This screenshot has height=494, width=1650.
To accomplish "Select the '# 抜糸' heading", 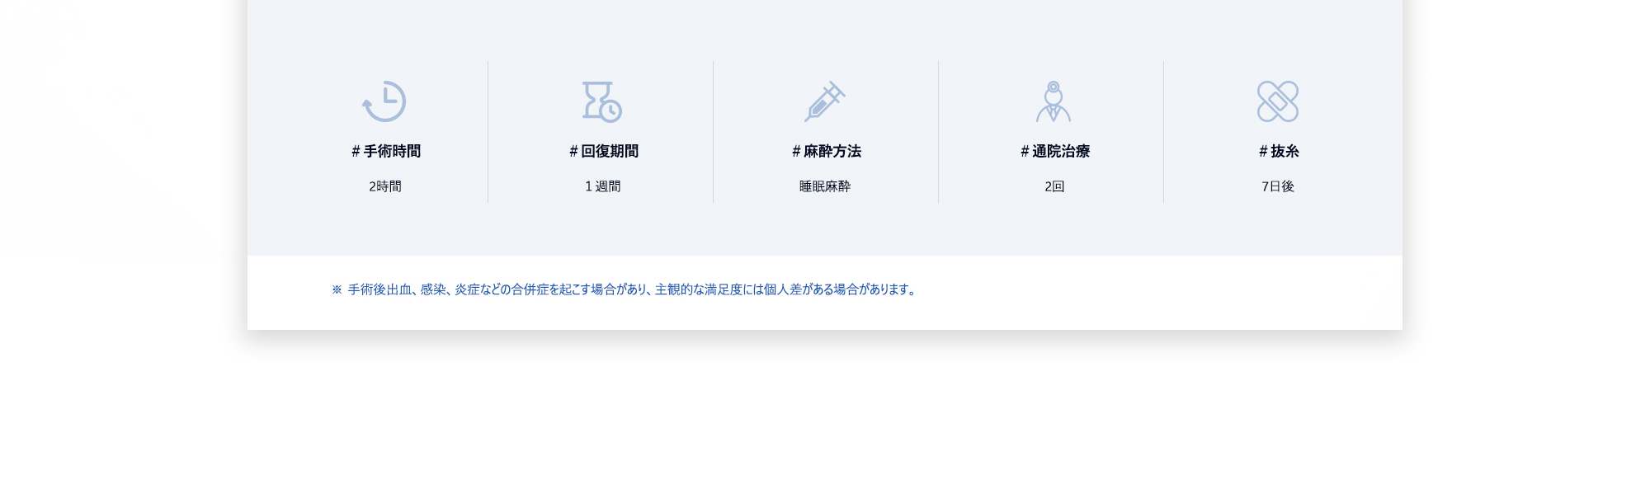I will [x=1279, y=151].
